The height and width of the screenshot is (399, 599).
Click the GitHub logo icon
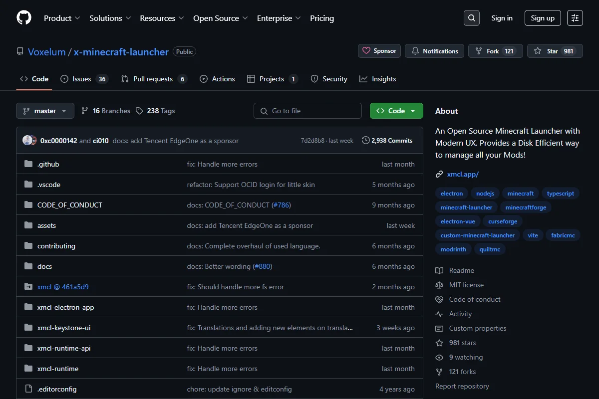[x=24, y=18]
